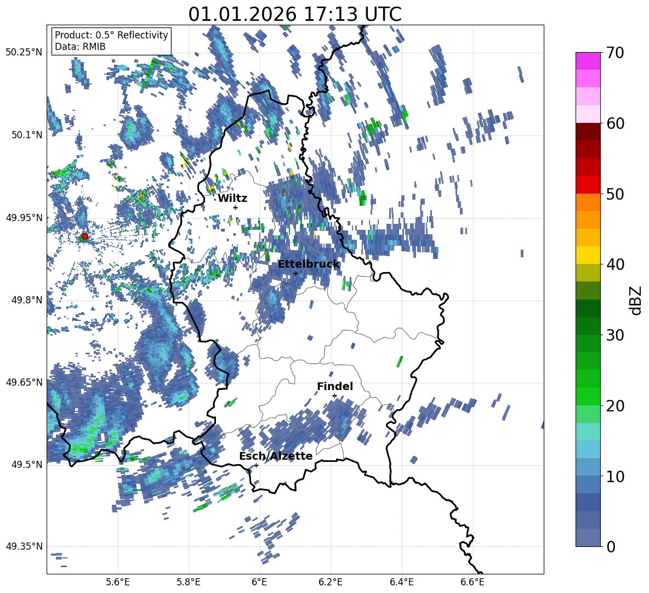Click the 6.4°E longitude label
The image size is (649, 593).
point(401,582)
